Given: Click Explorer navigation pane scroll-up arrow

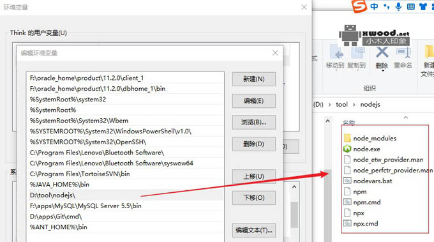Looking at the screenshot, I should pos(327,121).
